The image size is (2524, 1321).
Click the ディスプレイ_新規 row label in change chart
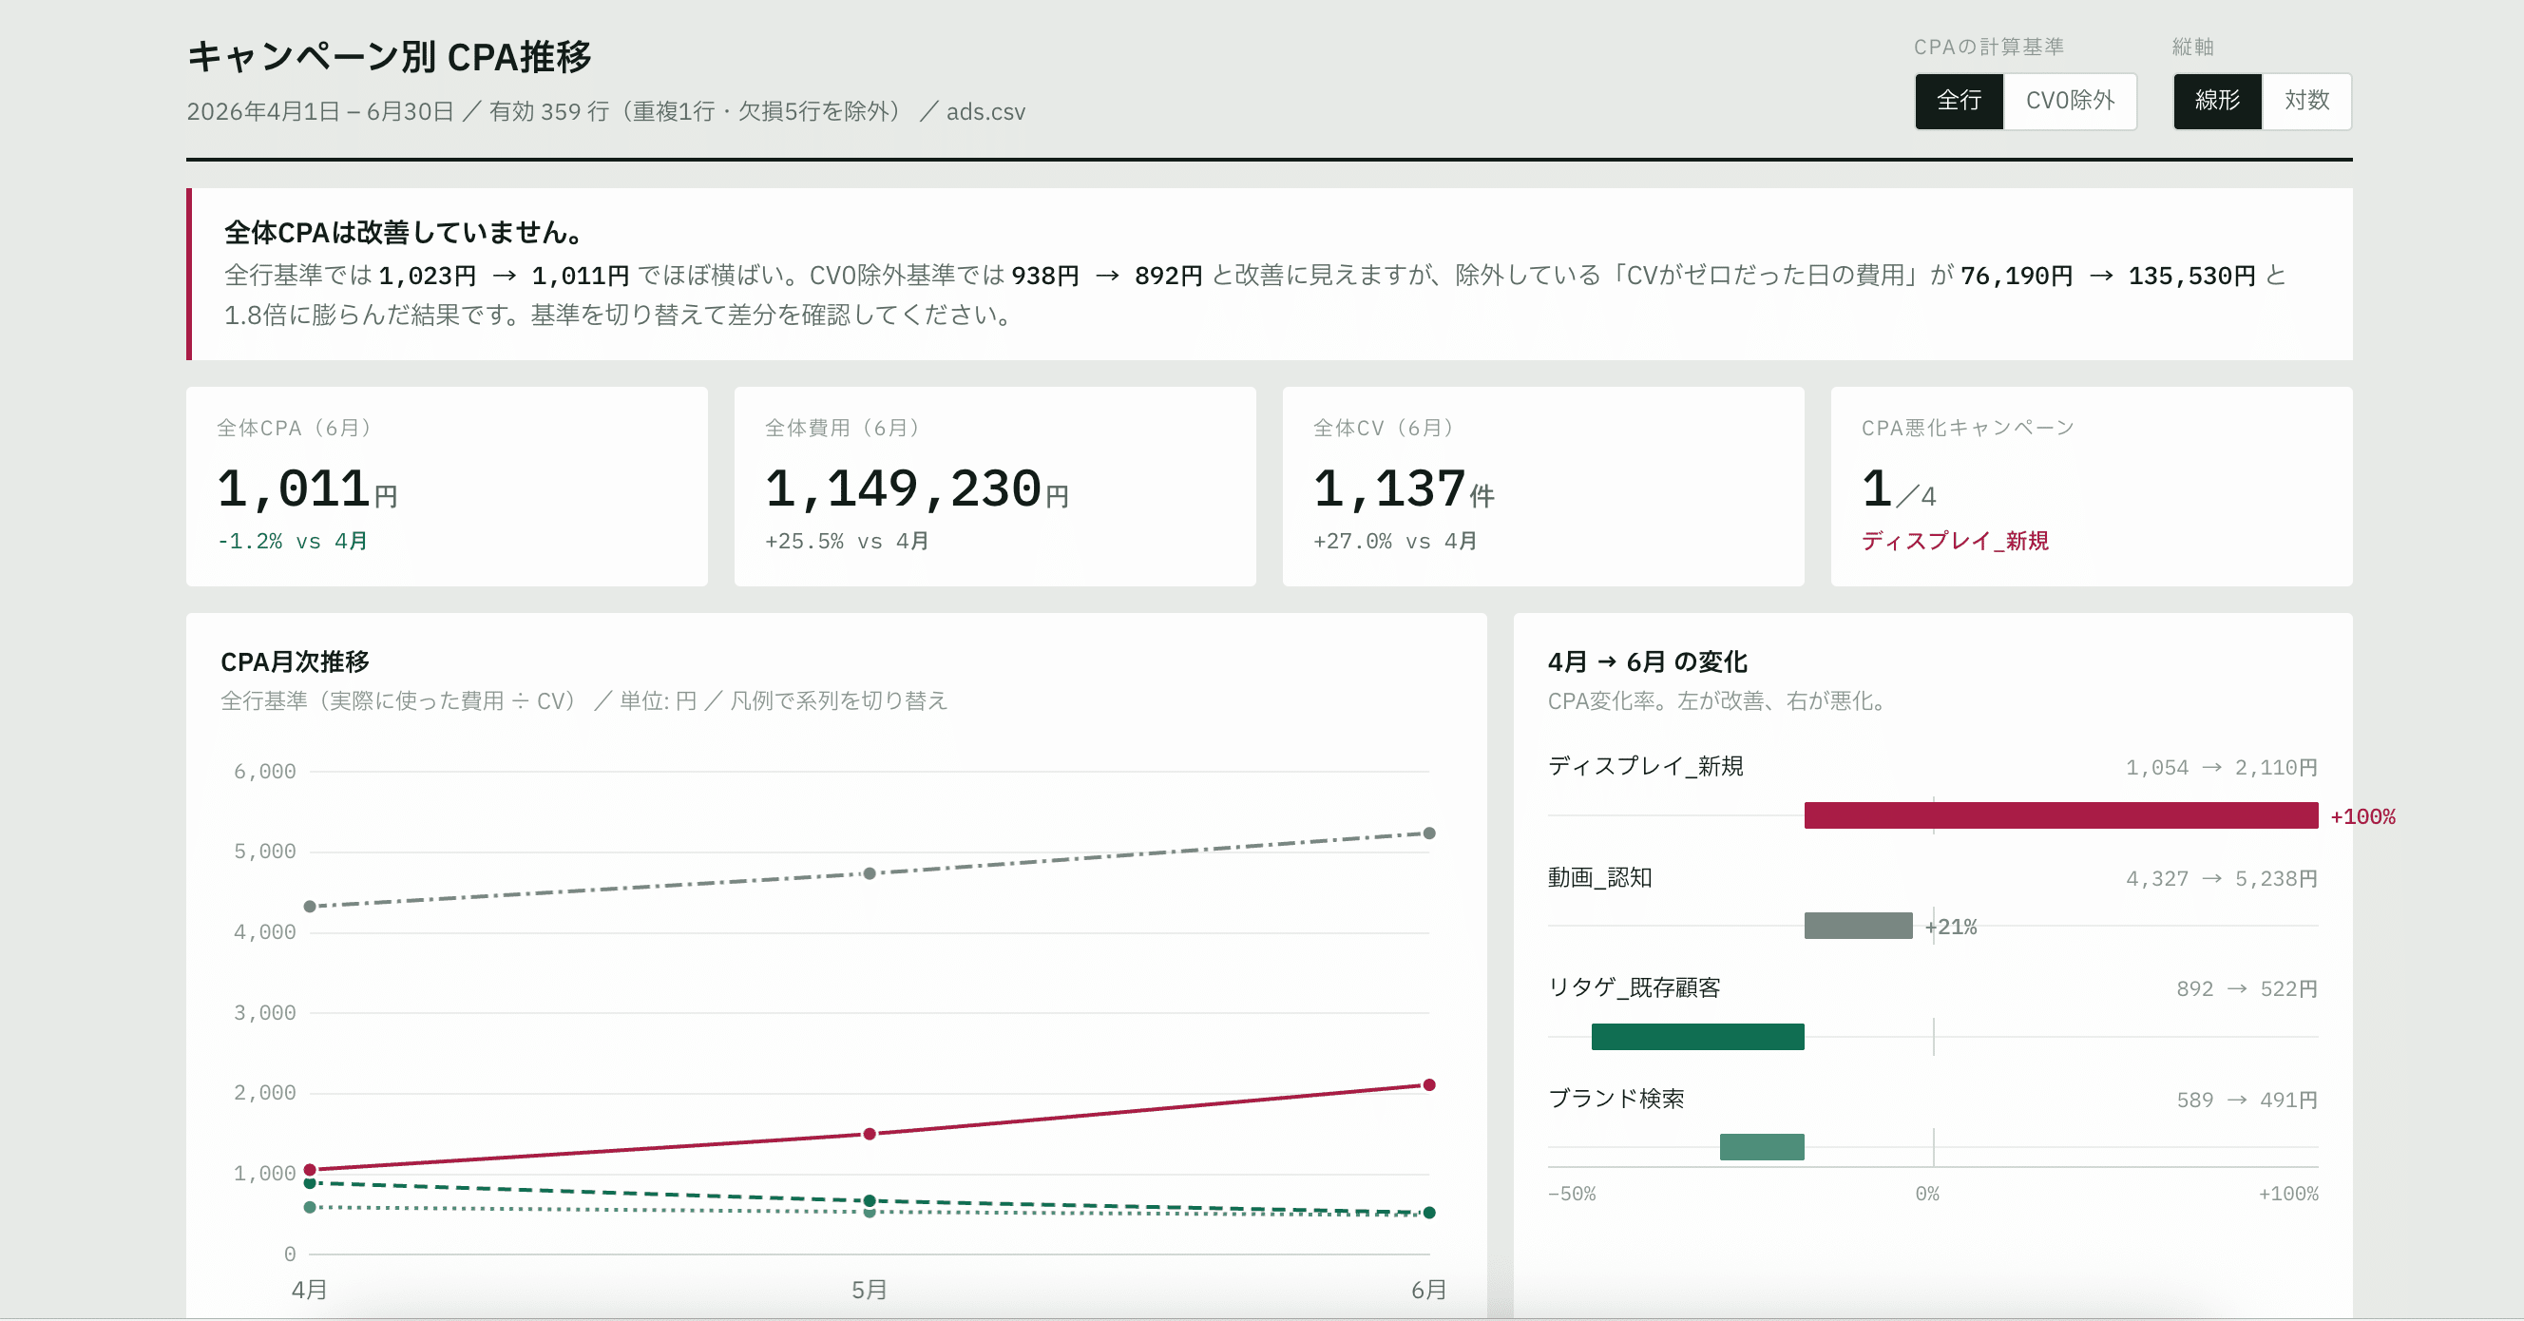[x=1645, y=766]
